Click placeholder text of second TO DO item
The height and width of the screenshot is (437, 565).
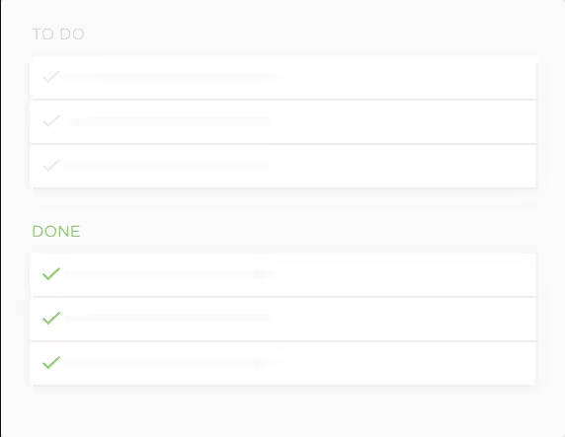point(170,121)
